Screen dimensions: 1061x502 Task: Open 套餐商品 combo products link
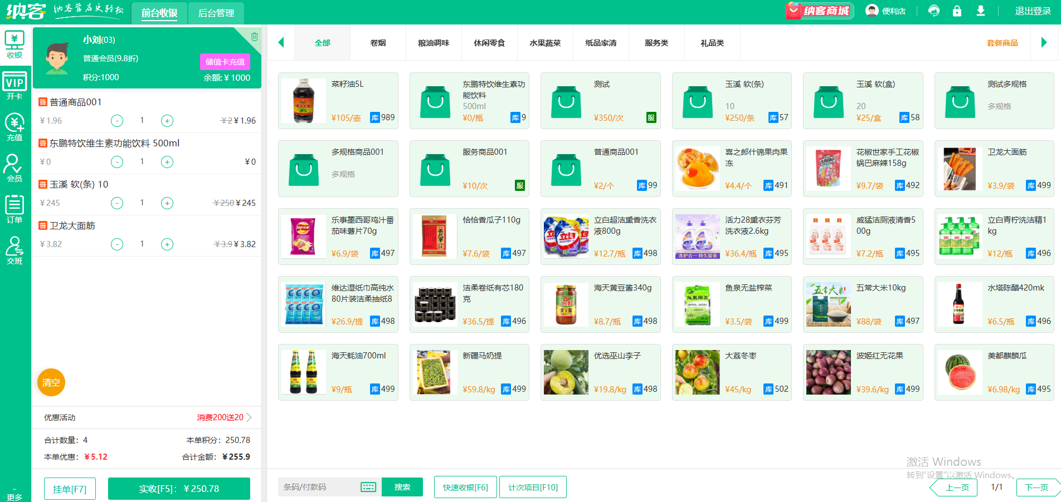coord(1002,43)
